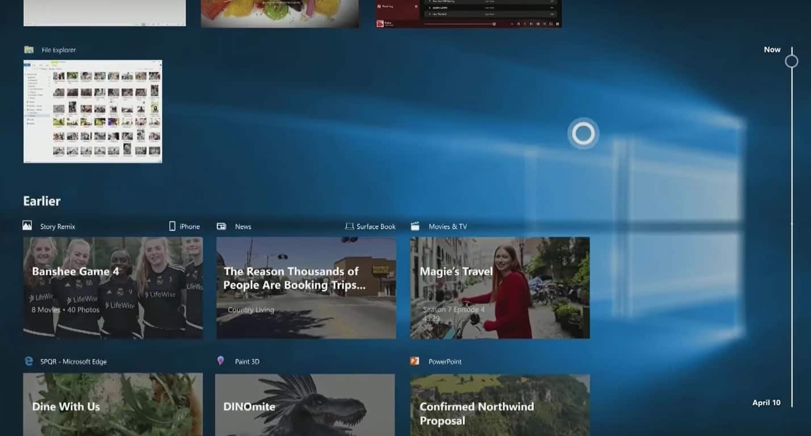Click the Movies & TV clapperboard icon
The height and width of the screenshot is (436, 811).
click(x=415, y=226)
